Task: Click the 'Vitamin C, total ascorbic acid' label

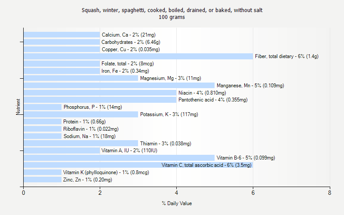Action: [206, 165]
